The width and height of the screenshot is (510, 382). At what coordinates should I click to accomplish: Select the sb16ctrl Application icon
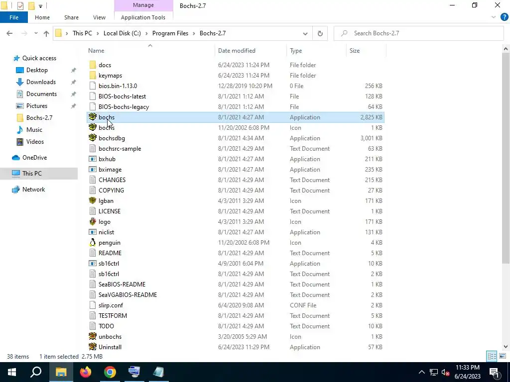(93, 263)
